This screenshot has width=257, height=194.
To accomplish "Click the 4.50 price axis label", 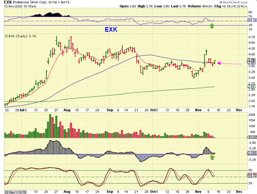I will [x=252, y=43].
